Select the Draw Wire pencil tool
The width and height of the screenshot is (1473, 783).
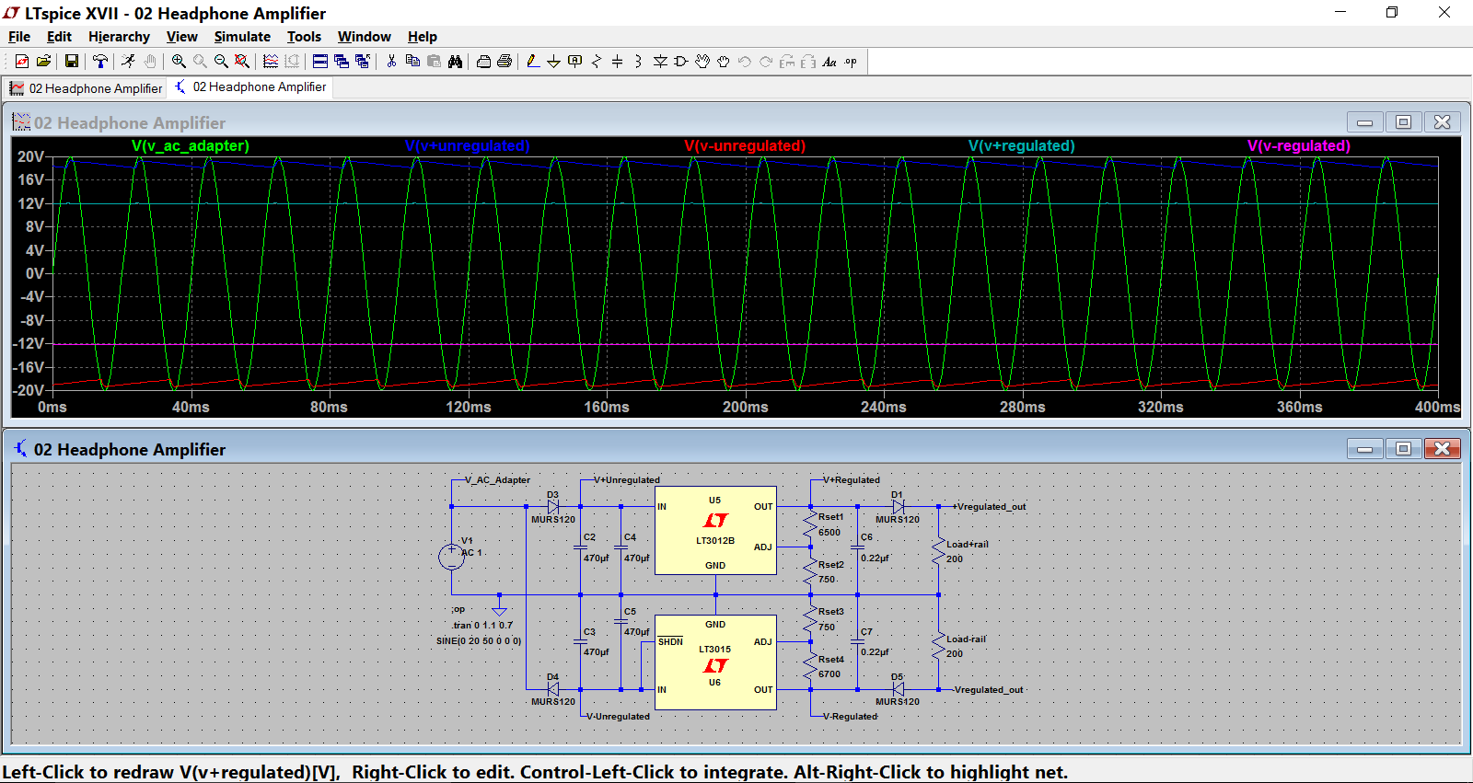click(x=532, y=62)
